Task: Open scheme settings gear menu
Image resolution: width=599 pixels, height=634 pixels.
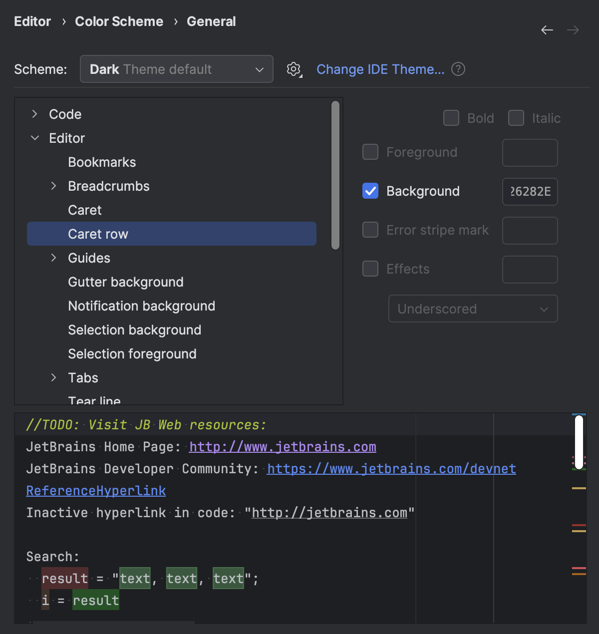Action: (x=294, y=69)
